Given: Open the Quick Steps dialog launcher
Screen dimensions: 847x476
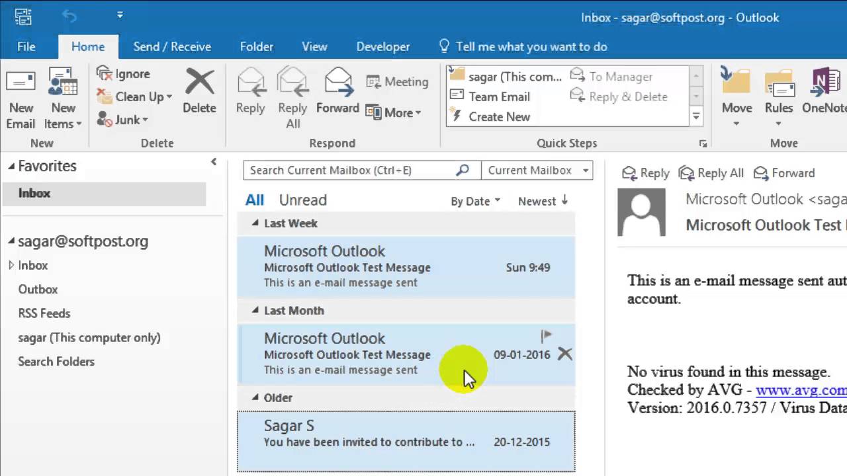Looking at the screenshot, I should click(703, 143).
